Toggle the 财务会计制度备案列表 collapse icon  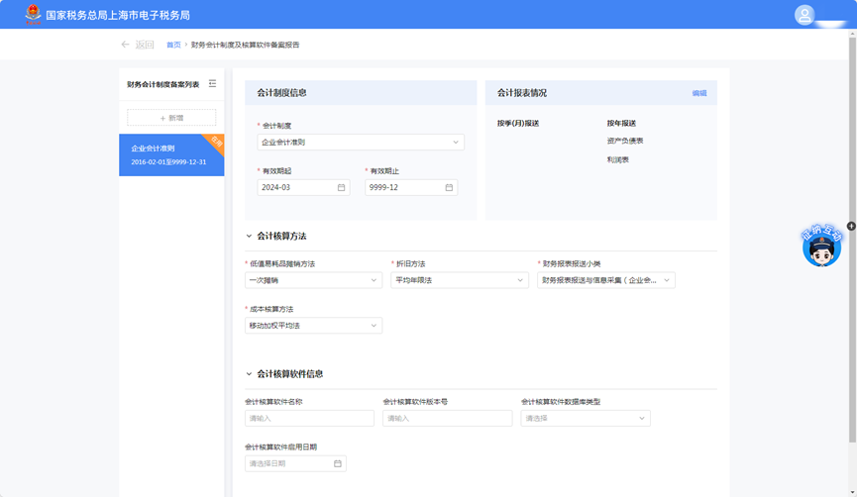pos(212,83)
